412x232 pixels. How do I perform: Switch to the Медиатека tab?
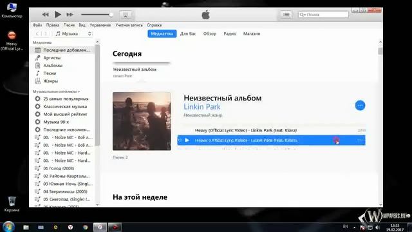click(x=162, y=34)
